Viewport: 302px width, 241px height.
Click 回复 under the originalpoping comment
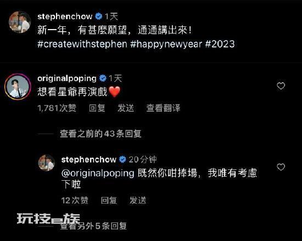coord(97,108)
